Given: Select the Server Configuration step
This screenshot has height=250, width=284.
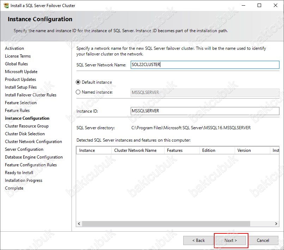Looking at the screenshot, I should point(24,149).
